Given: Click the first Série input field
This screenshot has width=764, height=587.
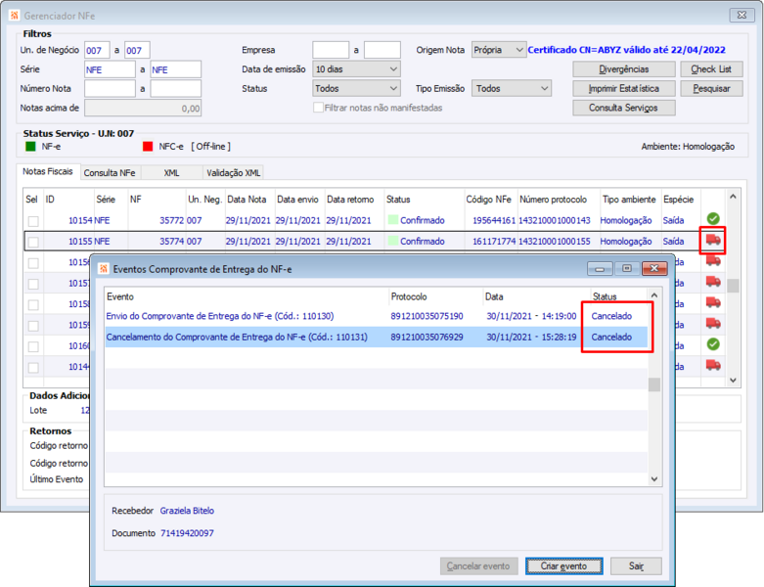Looking at the screenshot, I should (x=111, y=69).
